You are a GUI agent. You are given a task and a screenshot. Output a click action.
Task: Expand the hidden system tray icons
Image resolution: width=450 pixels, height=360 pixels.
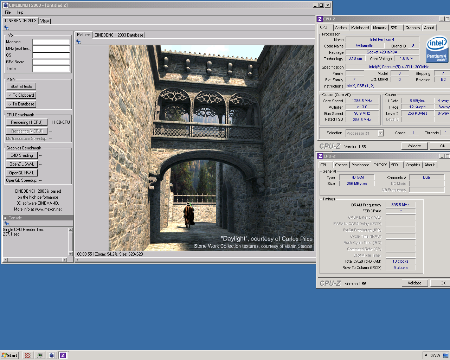tap(426, 355)
